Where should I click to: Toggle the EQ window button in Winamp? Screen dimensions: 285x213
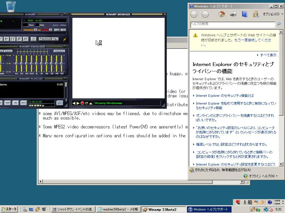[x=57, y=30]
